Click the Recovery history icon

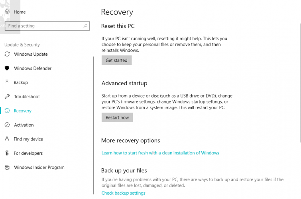(x=7, y=111)
